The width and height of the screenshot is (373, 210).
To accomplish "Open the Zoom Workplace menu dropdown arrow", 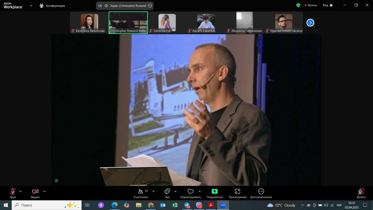I will tap(31, 6).
